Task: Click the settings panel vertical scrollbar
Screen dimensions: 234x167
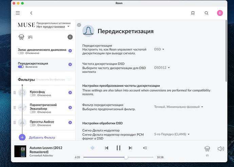Action: 226,51
